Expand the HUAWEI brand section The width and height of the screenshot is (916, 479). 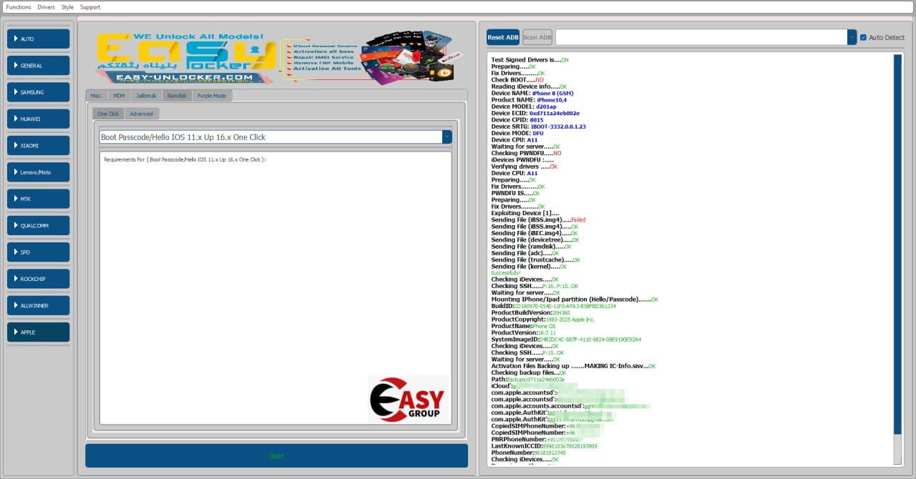pos(39,119)
